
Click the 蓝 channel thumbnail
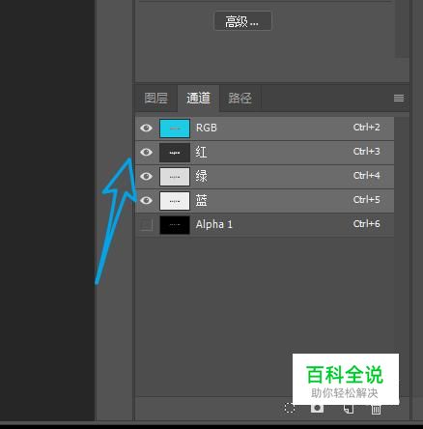(x=175, y=201)
